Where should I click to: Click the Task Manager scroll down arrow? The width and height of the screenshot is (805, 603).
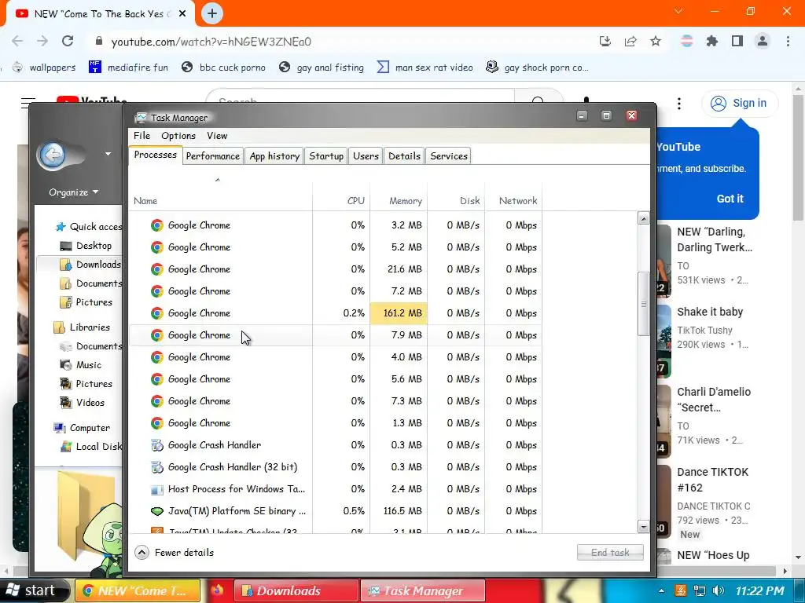point(643,526)
